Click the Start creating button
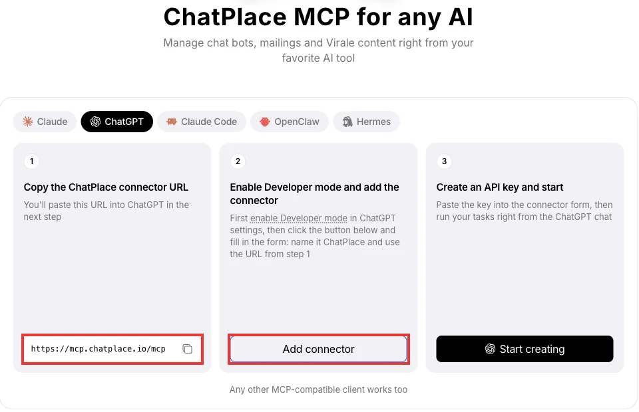 pos(525,349)
